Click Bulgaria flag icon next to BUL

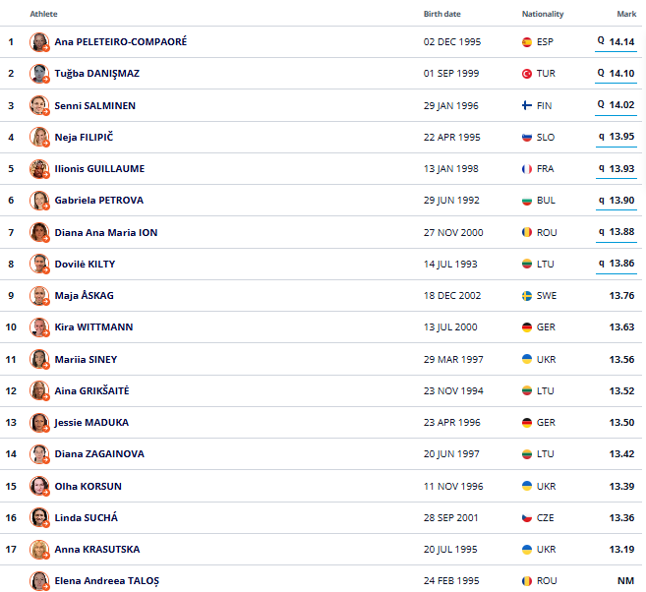point(527,201)
